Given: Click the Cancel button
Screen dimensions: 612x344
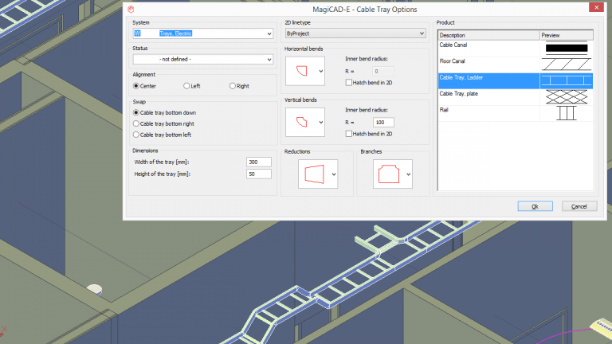Looking at the screenshot, I should click(x=579, y=206).
